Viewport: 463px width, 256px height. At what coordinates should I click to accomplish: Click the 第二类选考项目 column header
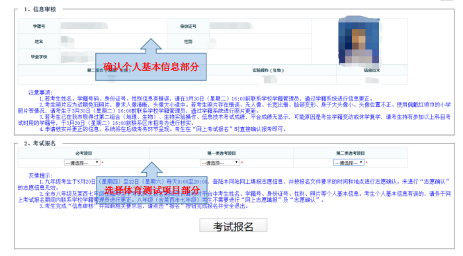click(x=351, y=153)
